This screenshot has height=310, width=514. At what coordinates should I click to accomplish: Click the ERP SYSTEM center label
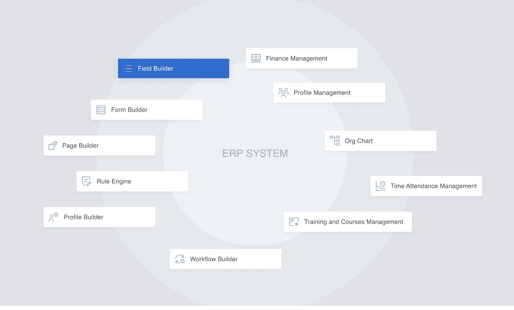[255, 153]
